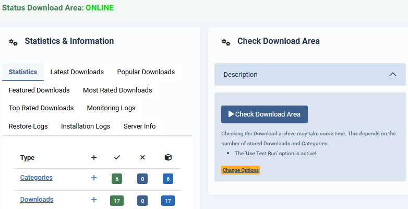Click dark badge 0 in Downloads row
Image resolution: width=408 pixels, height=209 pixels.
pos(142,201)
